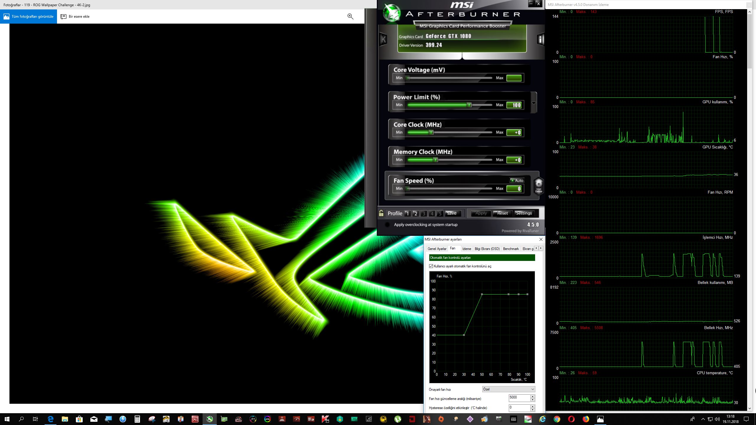The width and height of the screenshot is (756, 425).
Task: Open the Mail app from the taskbar
Action: coord(94,419)
